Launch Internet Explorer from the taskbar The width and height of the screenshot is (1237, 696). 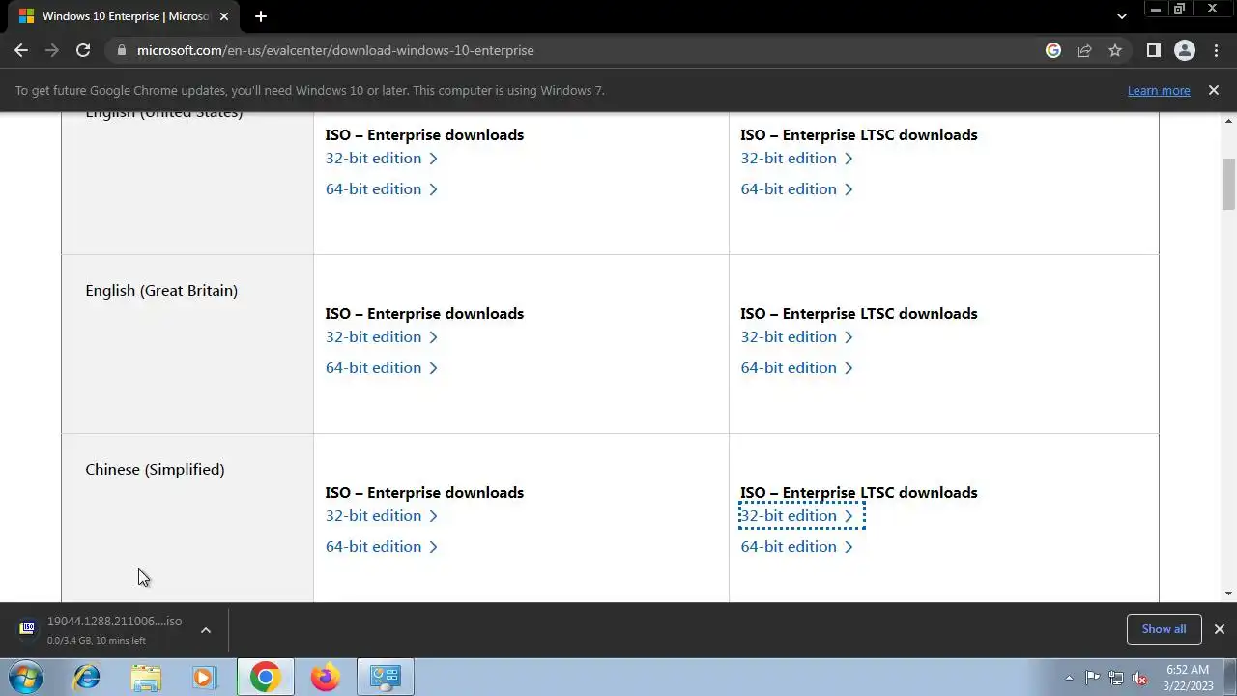coord(87,677)
